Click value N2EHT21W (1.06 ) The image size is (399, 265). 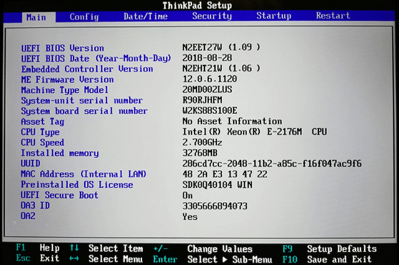point(221,68)
